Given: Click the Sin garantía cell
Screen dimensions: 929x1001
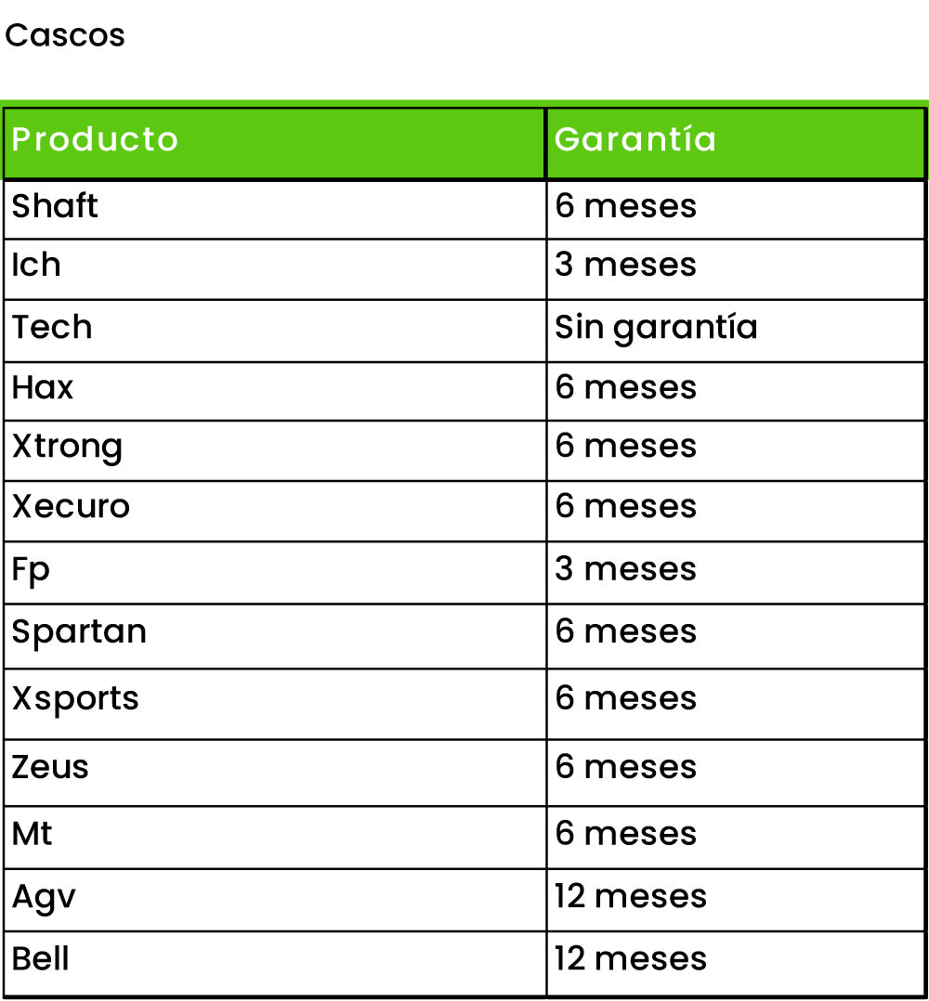Looking at the screenshot, I should [736, 331].
